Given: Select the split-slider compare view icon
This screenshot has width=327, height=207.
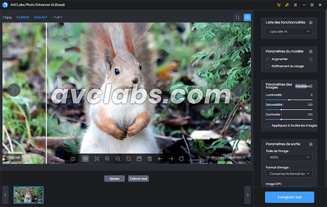Looking at the screenshot, I should [x=85, y=159].
